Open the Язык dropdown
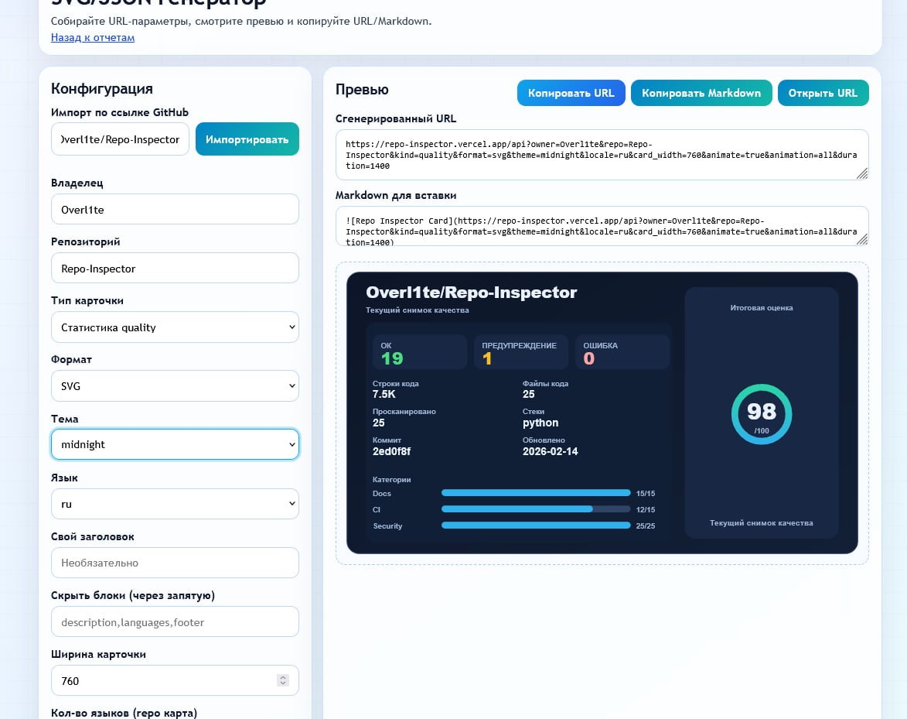 [175, 503]
